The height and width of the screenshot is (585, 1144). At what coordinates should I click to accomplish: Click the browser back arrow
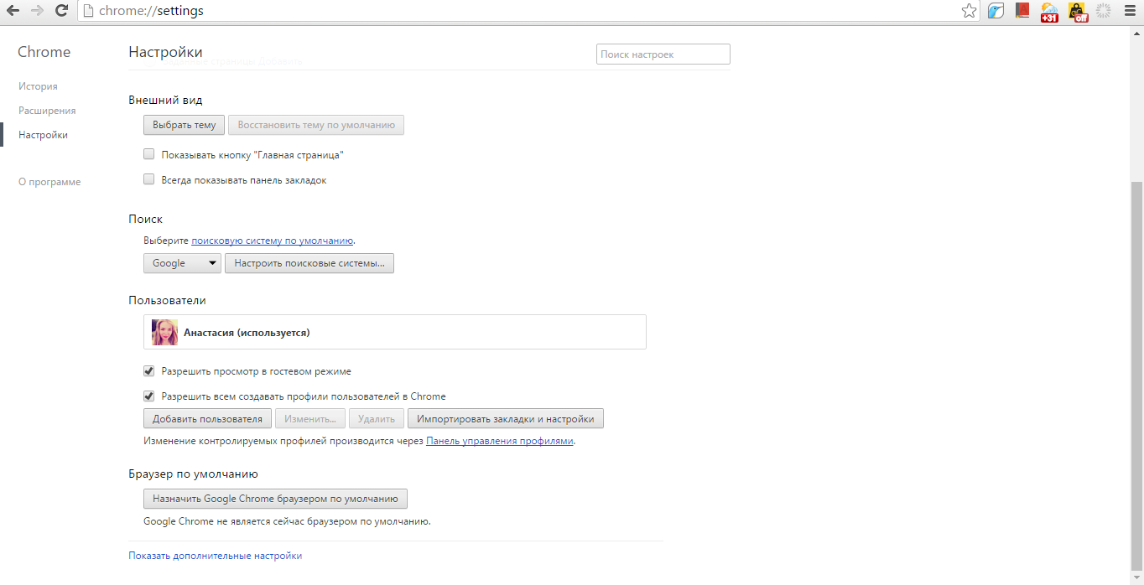(x=13, y=11)
